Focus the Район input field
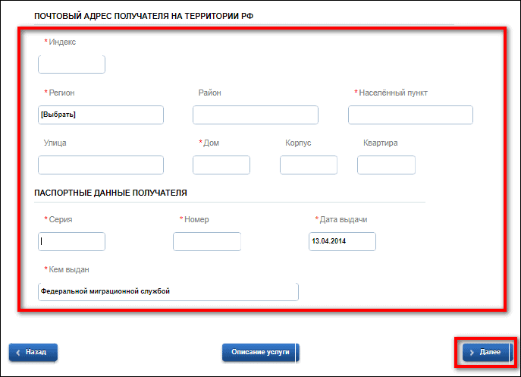 [x=256, y=115]
